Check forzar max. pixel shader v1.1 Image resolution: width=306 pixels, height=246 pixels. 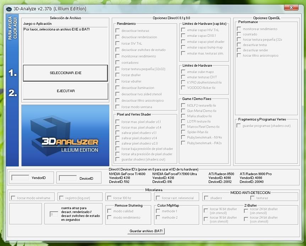(118, 122)
